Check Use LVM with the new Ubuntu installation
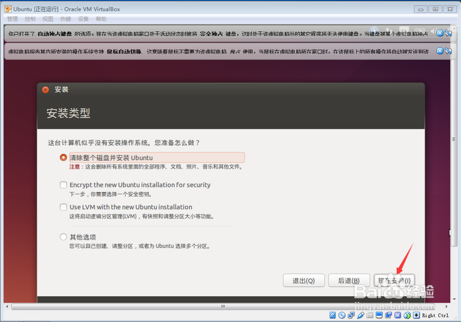Viewport: 461px width, 322px height. (63, 207)
